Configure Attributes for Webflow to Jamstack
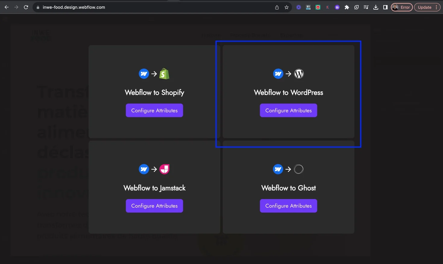The width and height of the screenshot is (443, 264). coord(154,206)
